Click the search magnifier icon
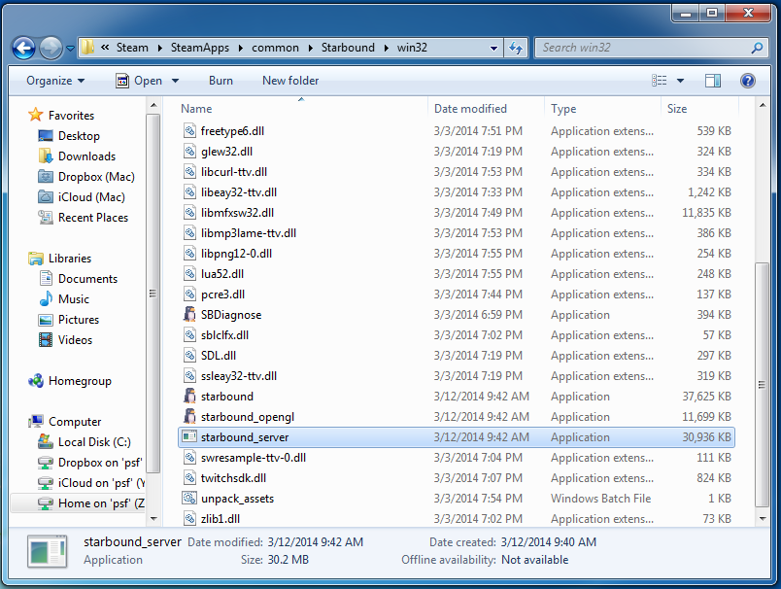The image size is (781, 589). (x=757, y=48)
